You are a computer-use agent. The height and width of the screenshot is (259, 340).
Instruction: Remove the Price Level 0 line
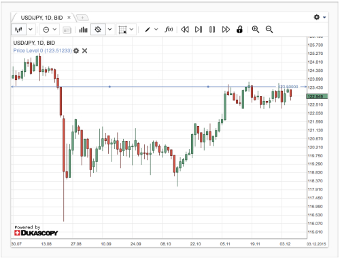click(x=84, y=51)
